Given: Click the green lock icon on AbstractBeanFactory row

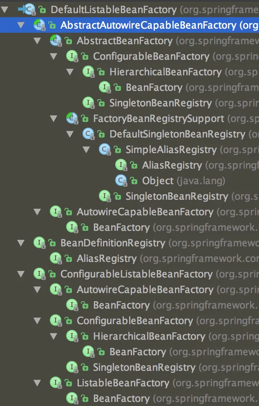Looking at the screenshot, I should coord(68,41).
